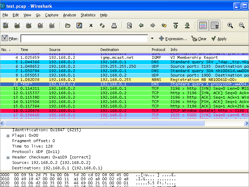Open the Analyze menu
Image resolution: width=249 pixels, height=187 pixels.
(x=69, y=15)
